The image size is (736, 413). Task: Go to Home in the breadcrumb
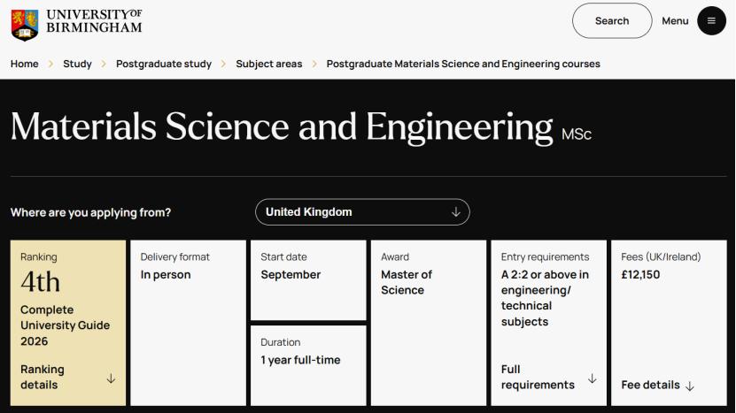25,65
